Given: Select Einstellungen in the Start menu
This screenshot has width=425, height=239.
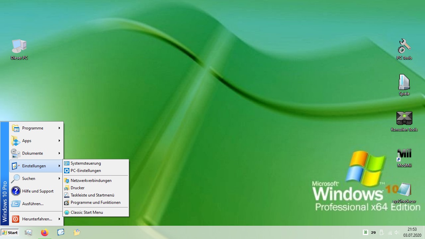Looking at the screenshot, I should tap(36, 166).
